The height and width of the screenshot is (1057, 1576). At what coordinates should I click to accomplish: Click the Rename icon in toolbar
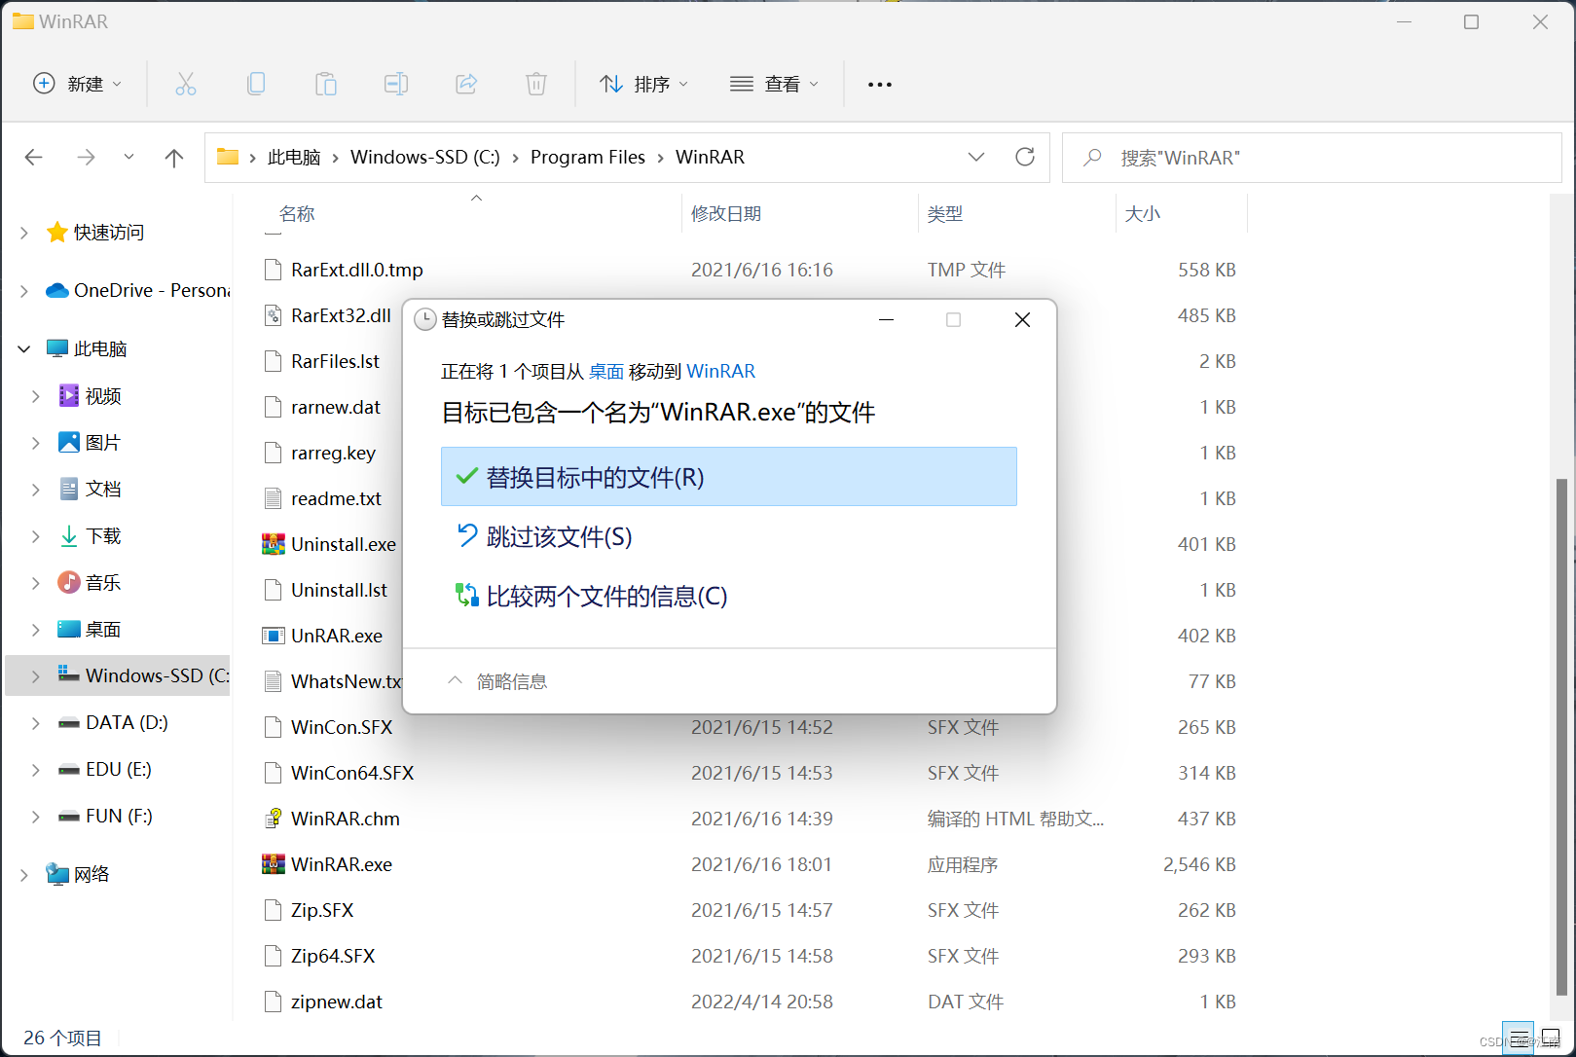(x=396, y=84)
